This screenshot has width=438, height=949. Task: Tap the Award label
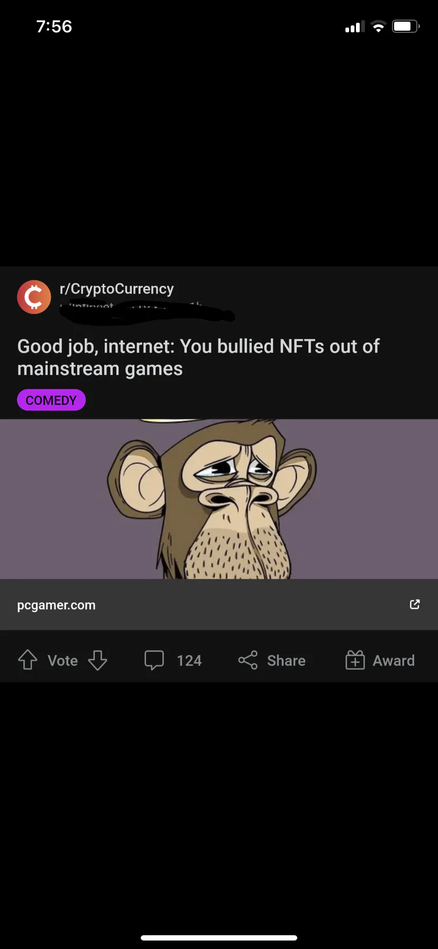[x=394, y=660]
